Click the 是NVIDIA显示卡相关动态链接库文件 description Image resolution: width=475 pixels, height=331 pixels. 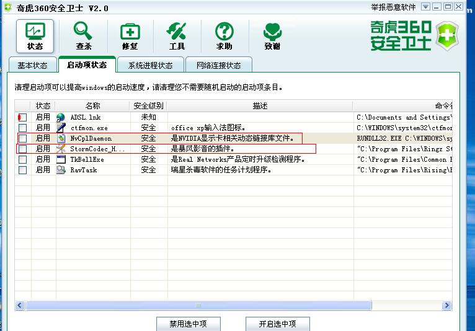pyautogui.click(x=233, y=138)
